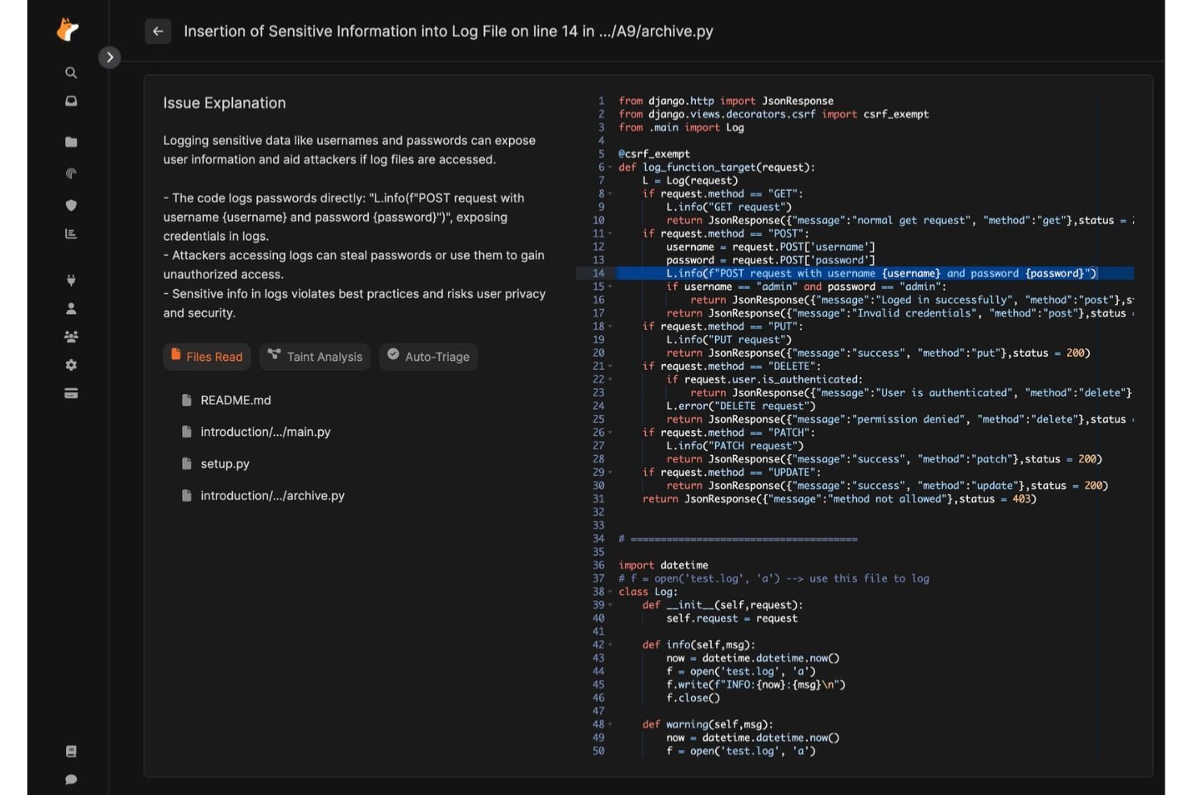This screenshot has width=1192, height=795.
Task: Open README.md in the files list
Action: (235, 400)
